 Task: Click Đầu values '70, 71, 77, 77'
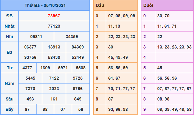coord(122,89)
